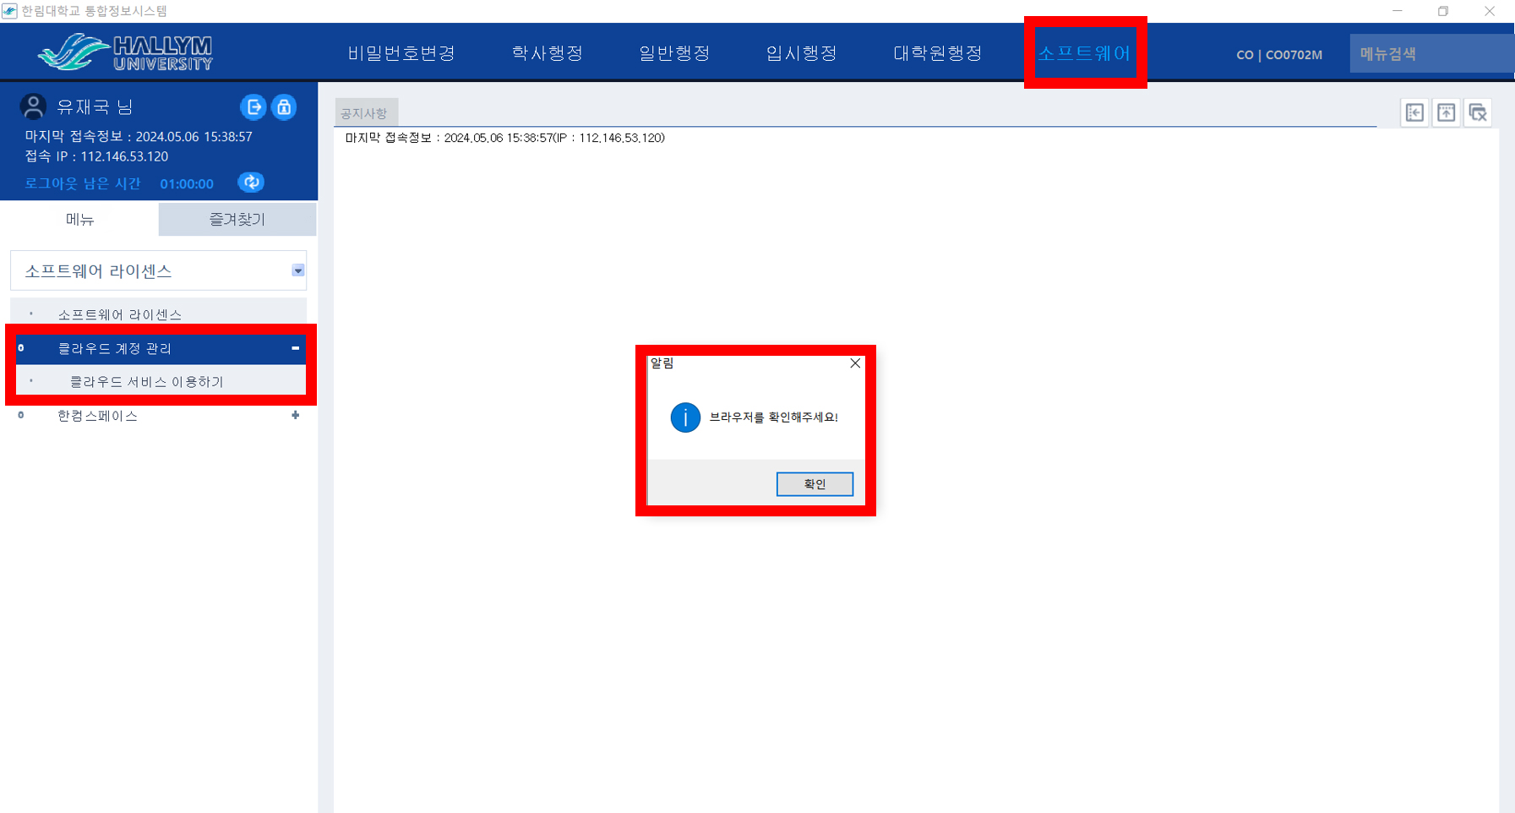
Task: Open the 학사행정 menu
Action: (x=546, y=52)
